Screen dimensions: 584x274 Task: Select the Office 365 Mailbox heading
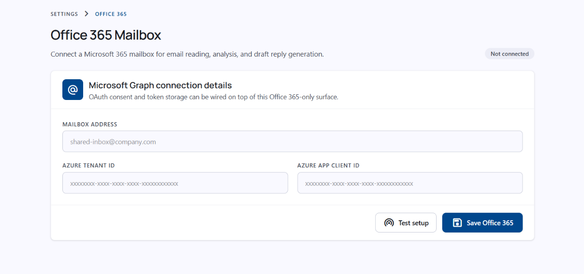pos(106,35)
